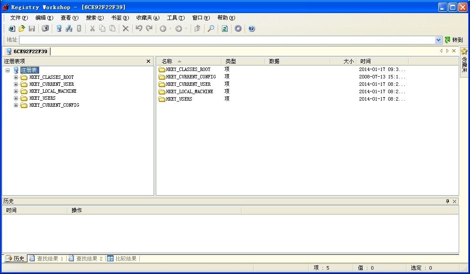
Task: Close the 注册表项 tree panel
Action: (148, 61)
